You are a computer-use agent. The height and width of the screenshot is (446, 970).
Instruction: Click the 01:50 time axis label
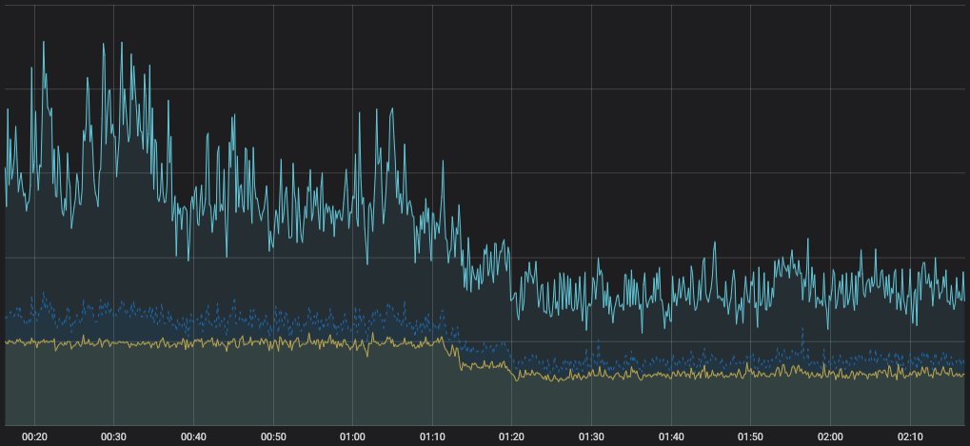click(x=750, y=436)
